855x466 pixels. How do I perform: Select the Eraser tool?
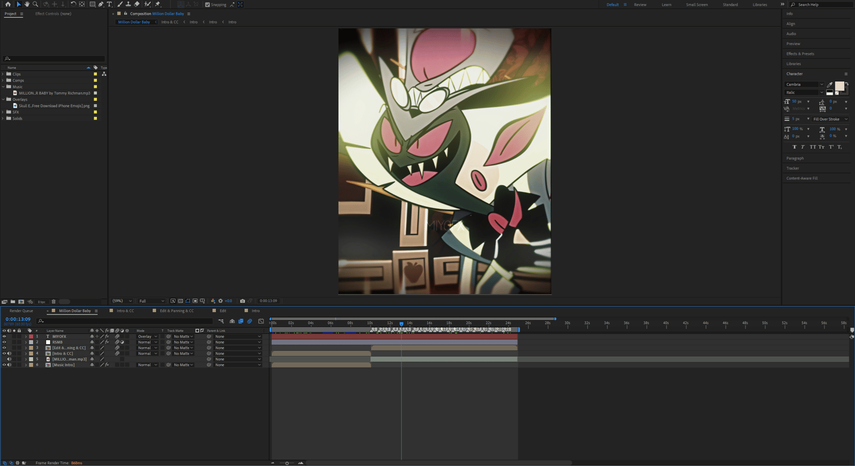click(137, 4)
